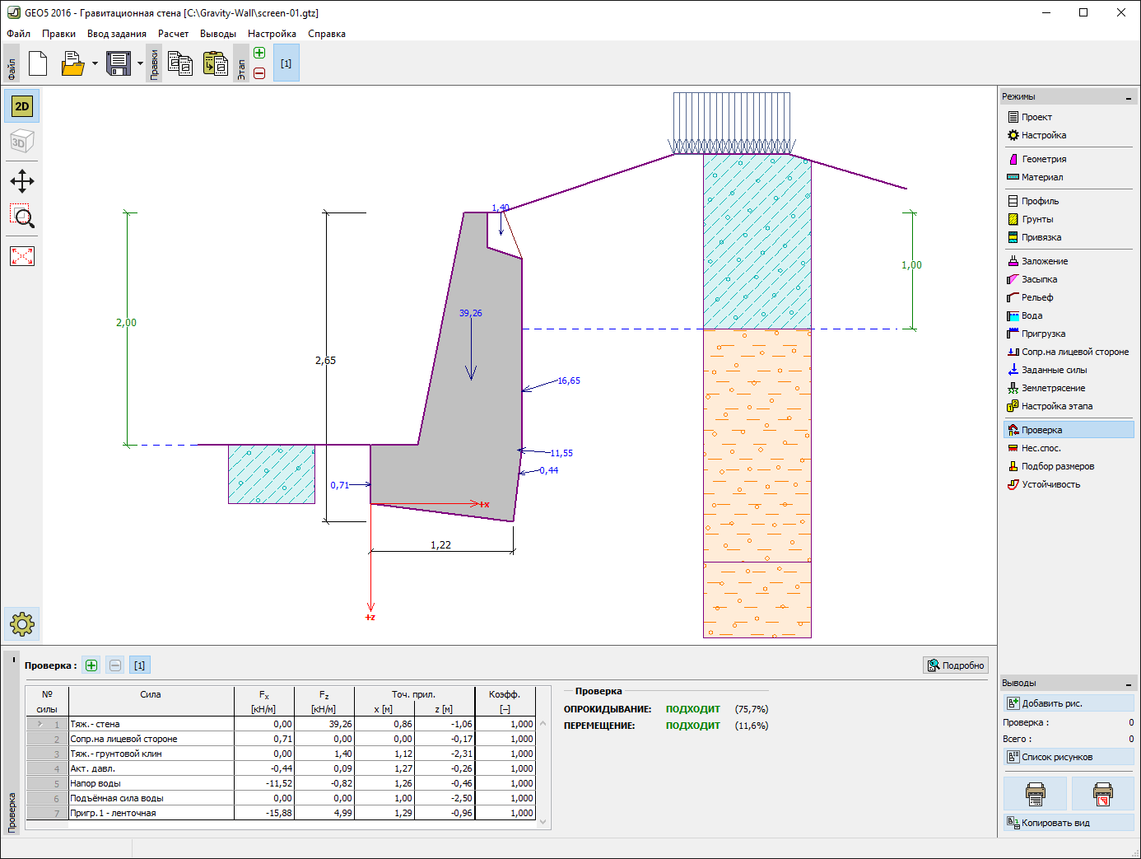Click the Save diskette icon

click(x=119, y=63)
